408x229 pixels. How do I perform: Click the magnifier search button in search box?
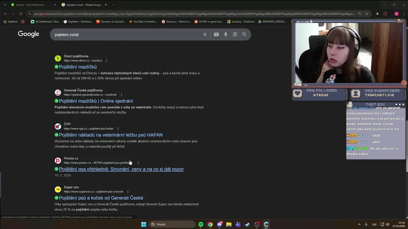[244, 34]
